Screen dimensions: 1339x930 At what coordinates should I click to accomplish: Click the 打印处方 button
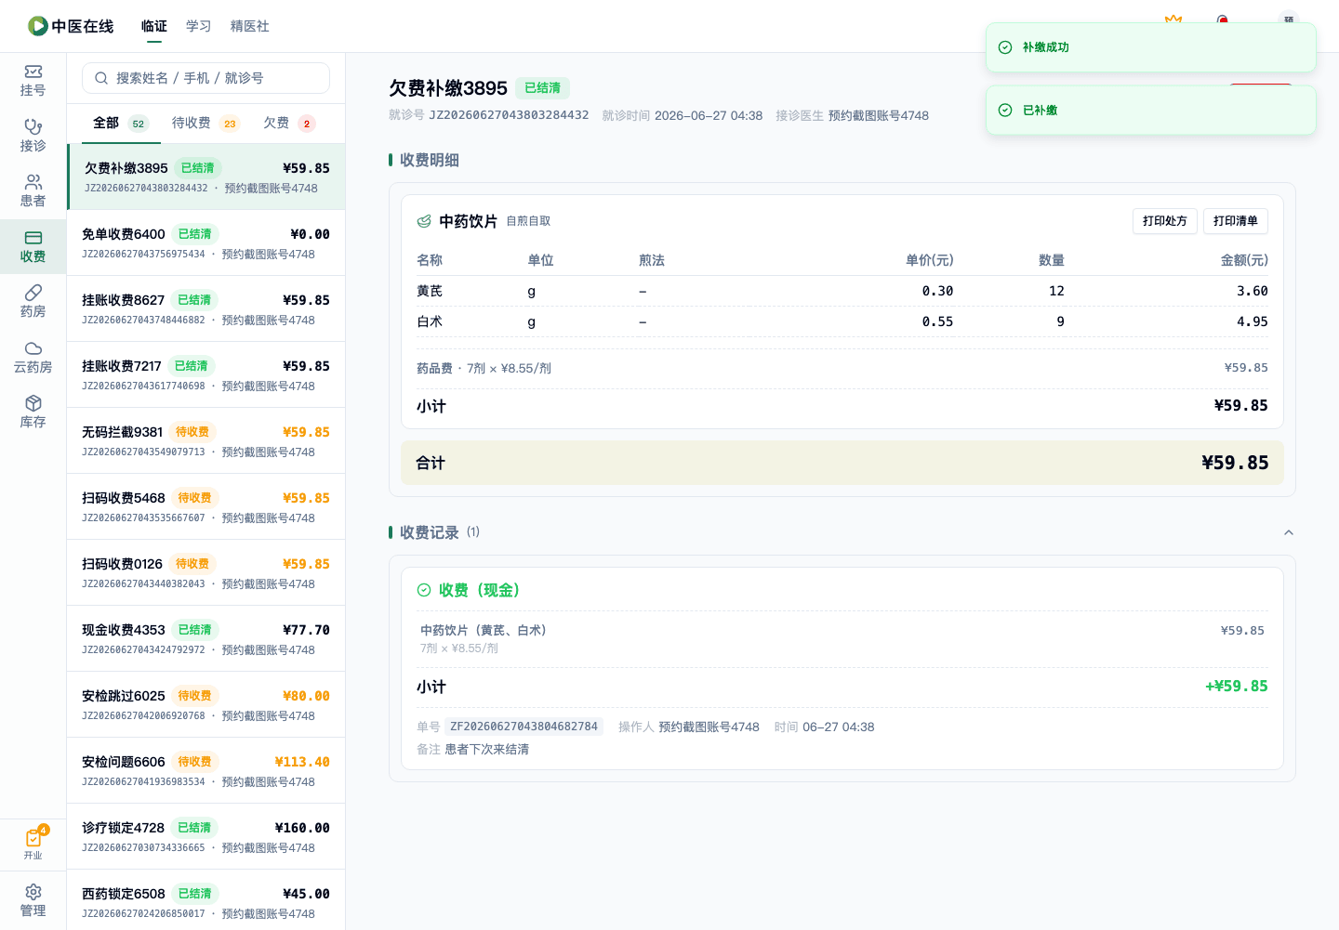click(x=1165, y=221)
